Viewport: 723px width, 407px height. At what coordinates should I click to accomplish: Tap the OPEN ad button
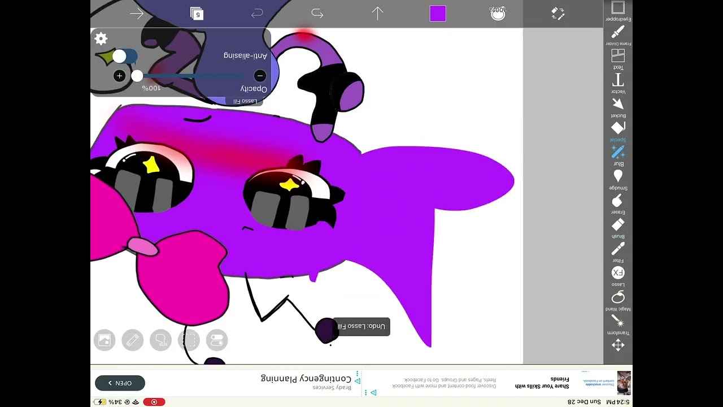120,383
